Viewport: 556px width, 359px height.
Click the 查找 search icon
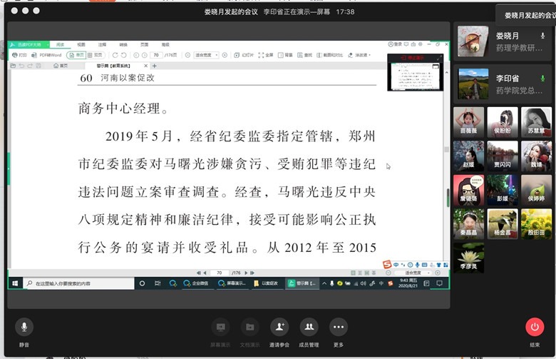306,55
